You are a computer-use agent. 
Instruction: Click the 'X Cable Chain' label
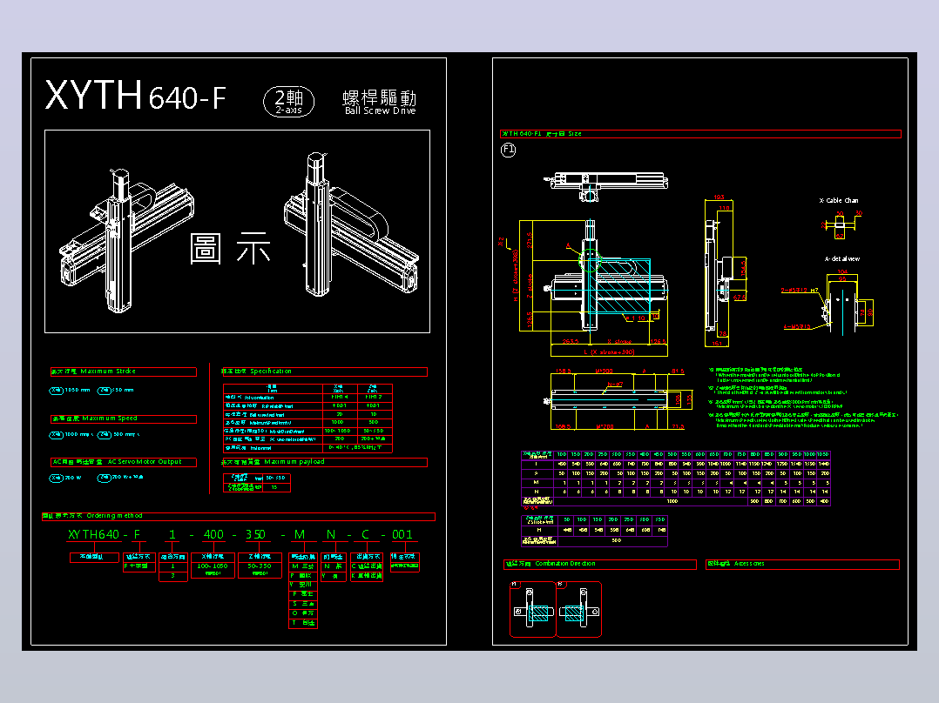click(838, 200)
